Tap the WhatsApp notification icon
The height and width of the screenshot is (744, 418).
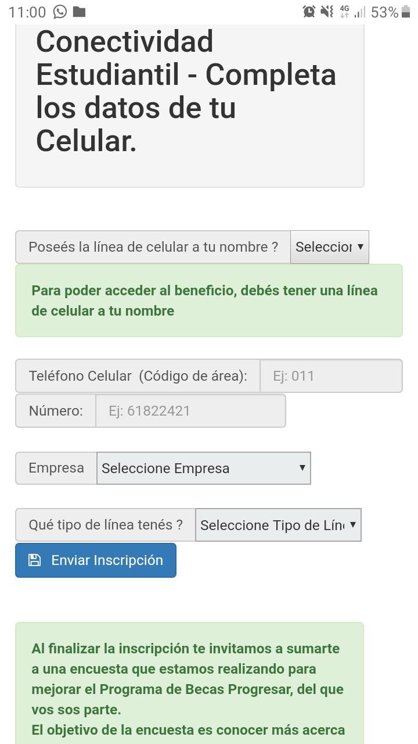point(60,12)
